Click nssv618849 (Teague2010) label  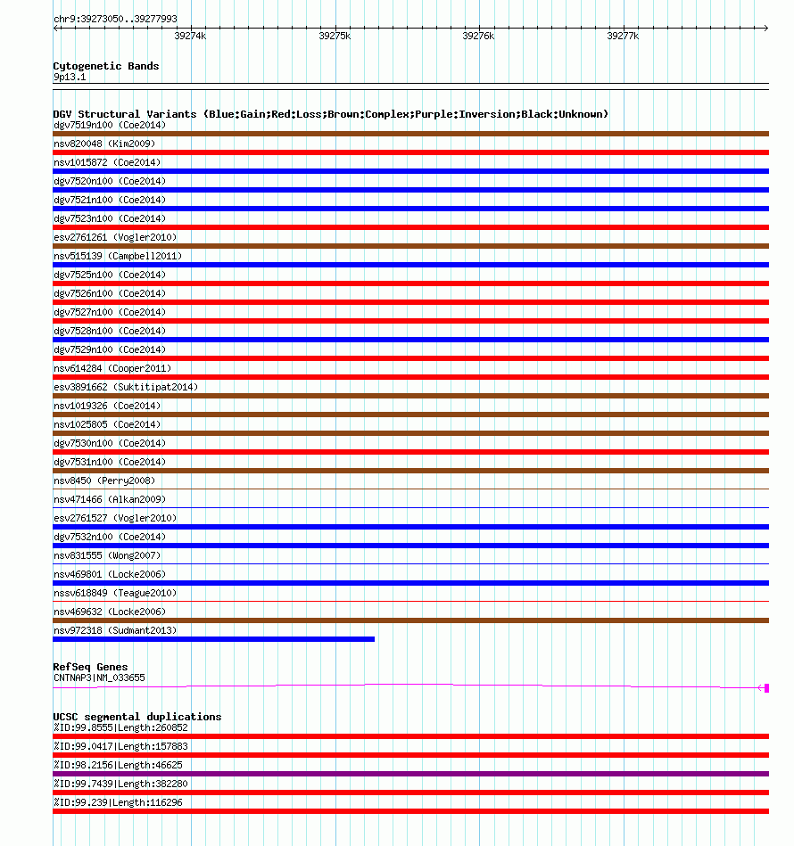point(115,593)
